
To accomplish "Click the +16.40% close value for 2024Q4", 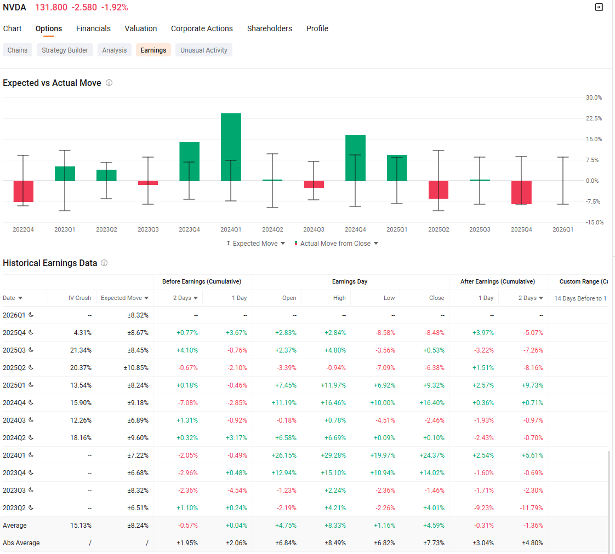I will coord(432,403).
